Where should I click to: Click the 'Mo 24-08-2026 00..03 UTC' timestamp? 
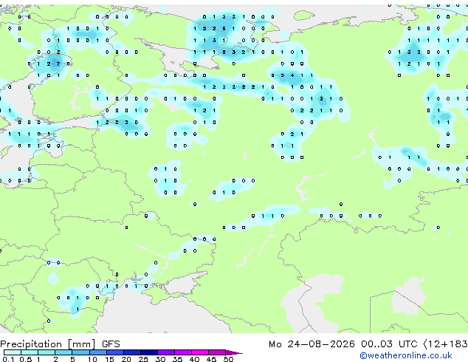tap(343, 344)
